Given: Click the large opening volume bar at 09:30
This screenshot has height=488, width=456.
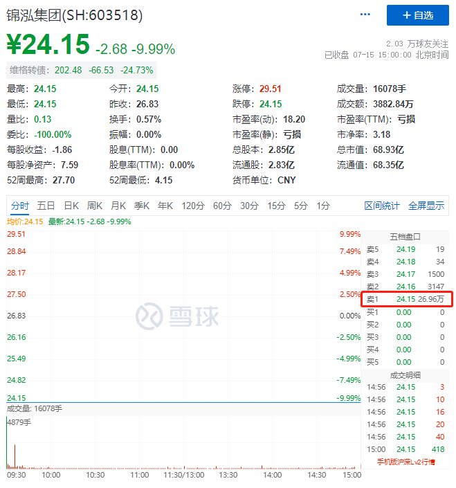Looking at the screenshot, I should point(6,442).
